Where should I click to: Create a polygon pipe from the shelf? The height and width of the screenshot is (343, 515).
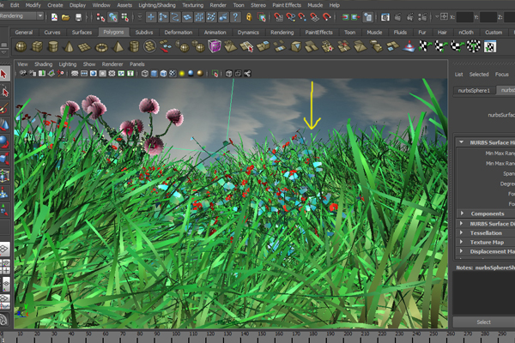(x=134, y=46)
